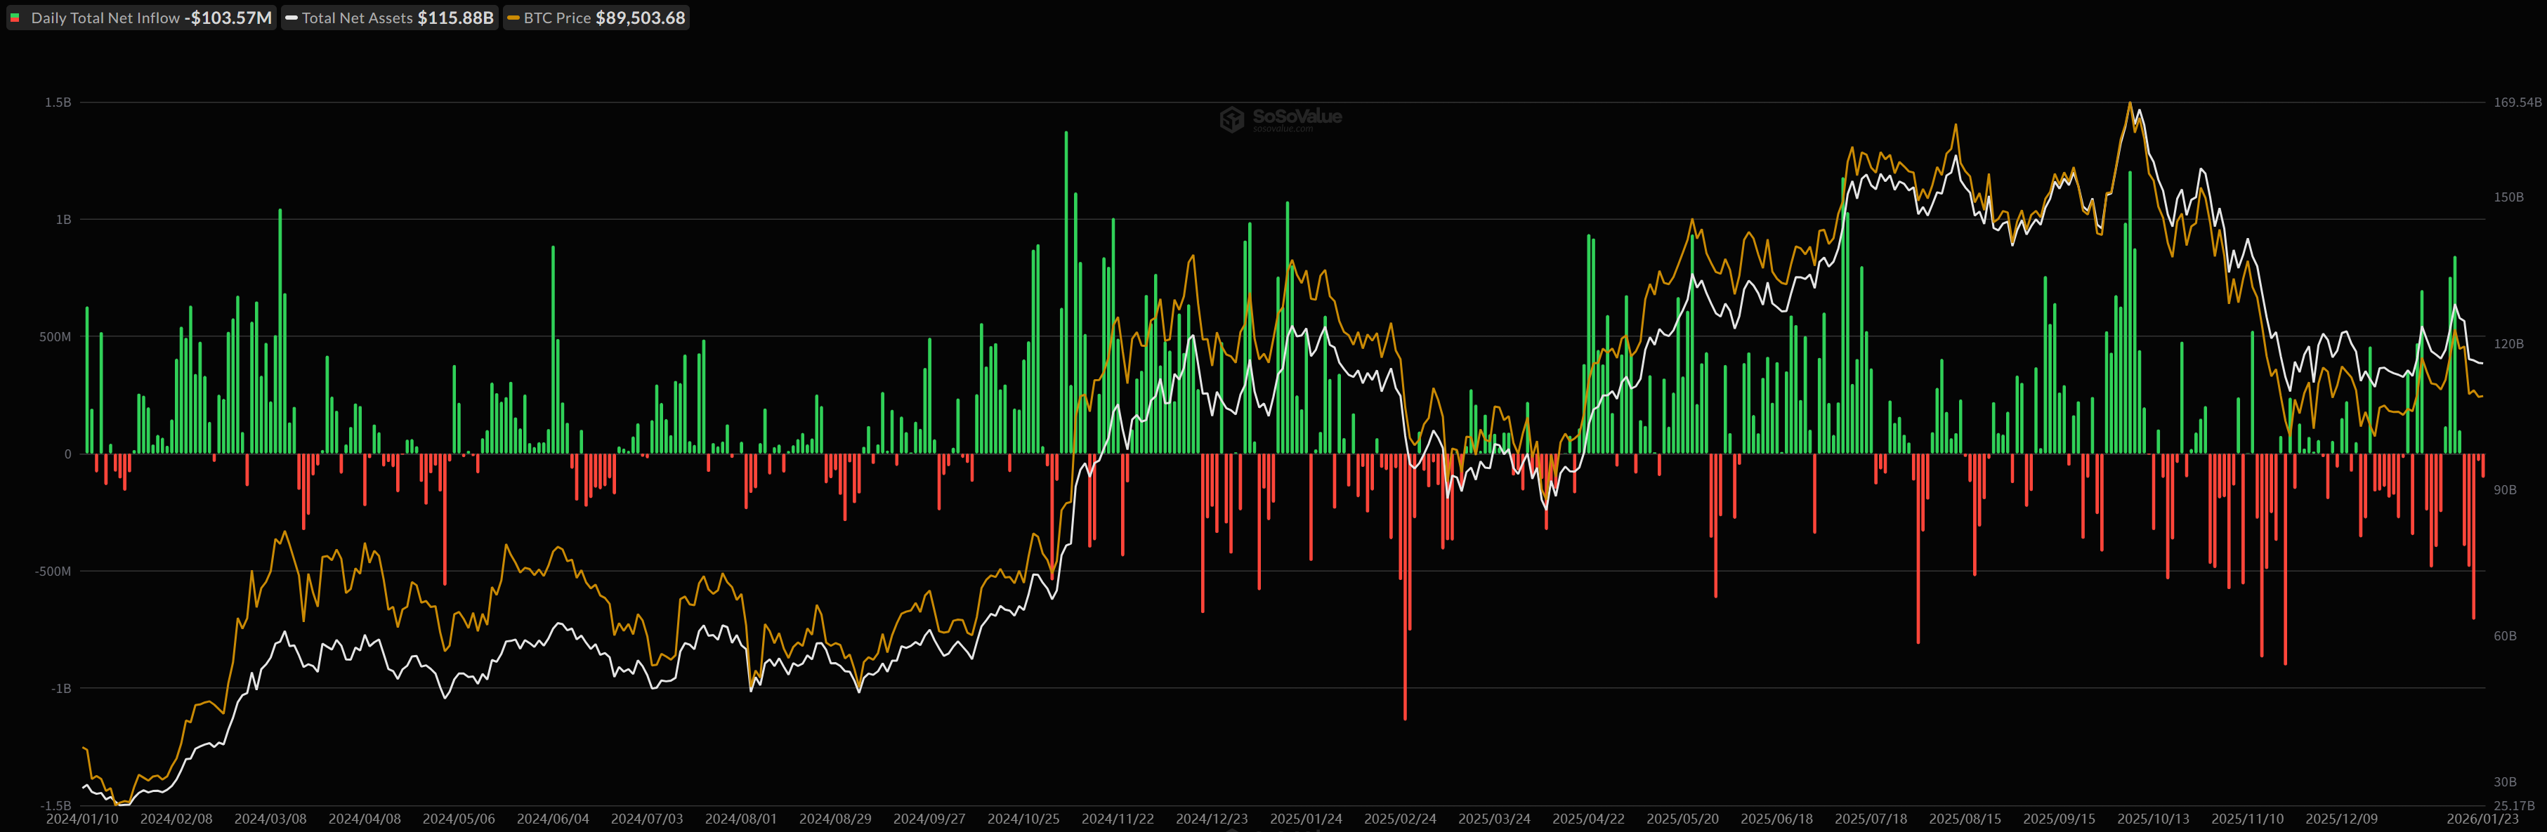The height and width of the screenshot is (832, 2547).
Task: Click the SoSoValue cube logo watermark
Action: (x=1231, y=119)
